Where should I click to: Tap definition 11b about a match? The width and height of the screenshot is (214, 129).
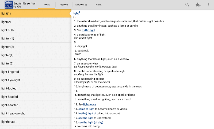(x=103, y=99)
